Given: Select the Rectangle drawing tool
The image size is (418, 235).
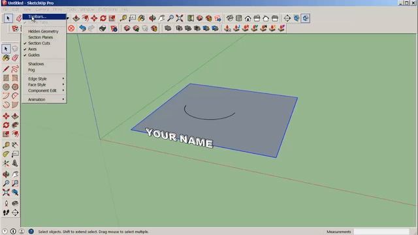Looking at the screenshot, I should point(6,78).
